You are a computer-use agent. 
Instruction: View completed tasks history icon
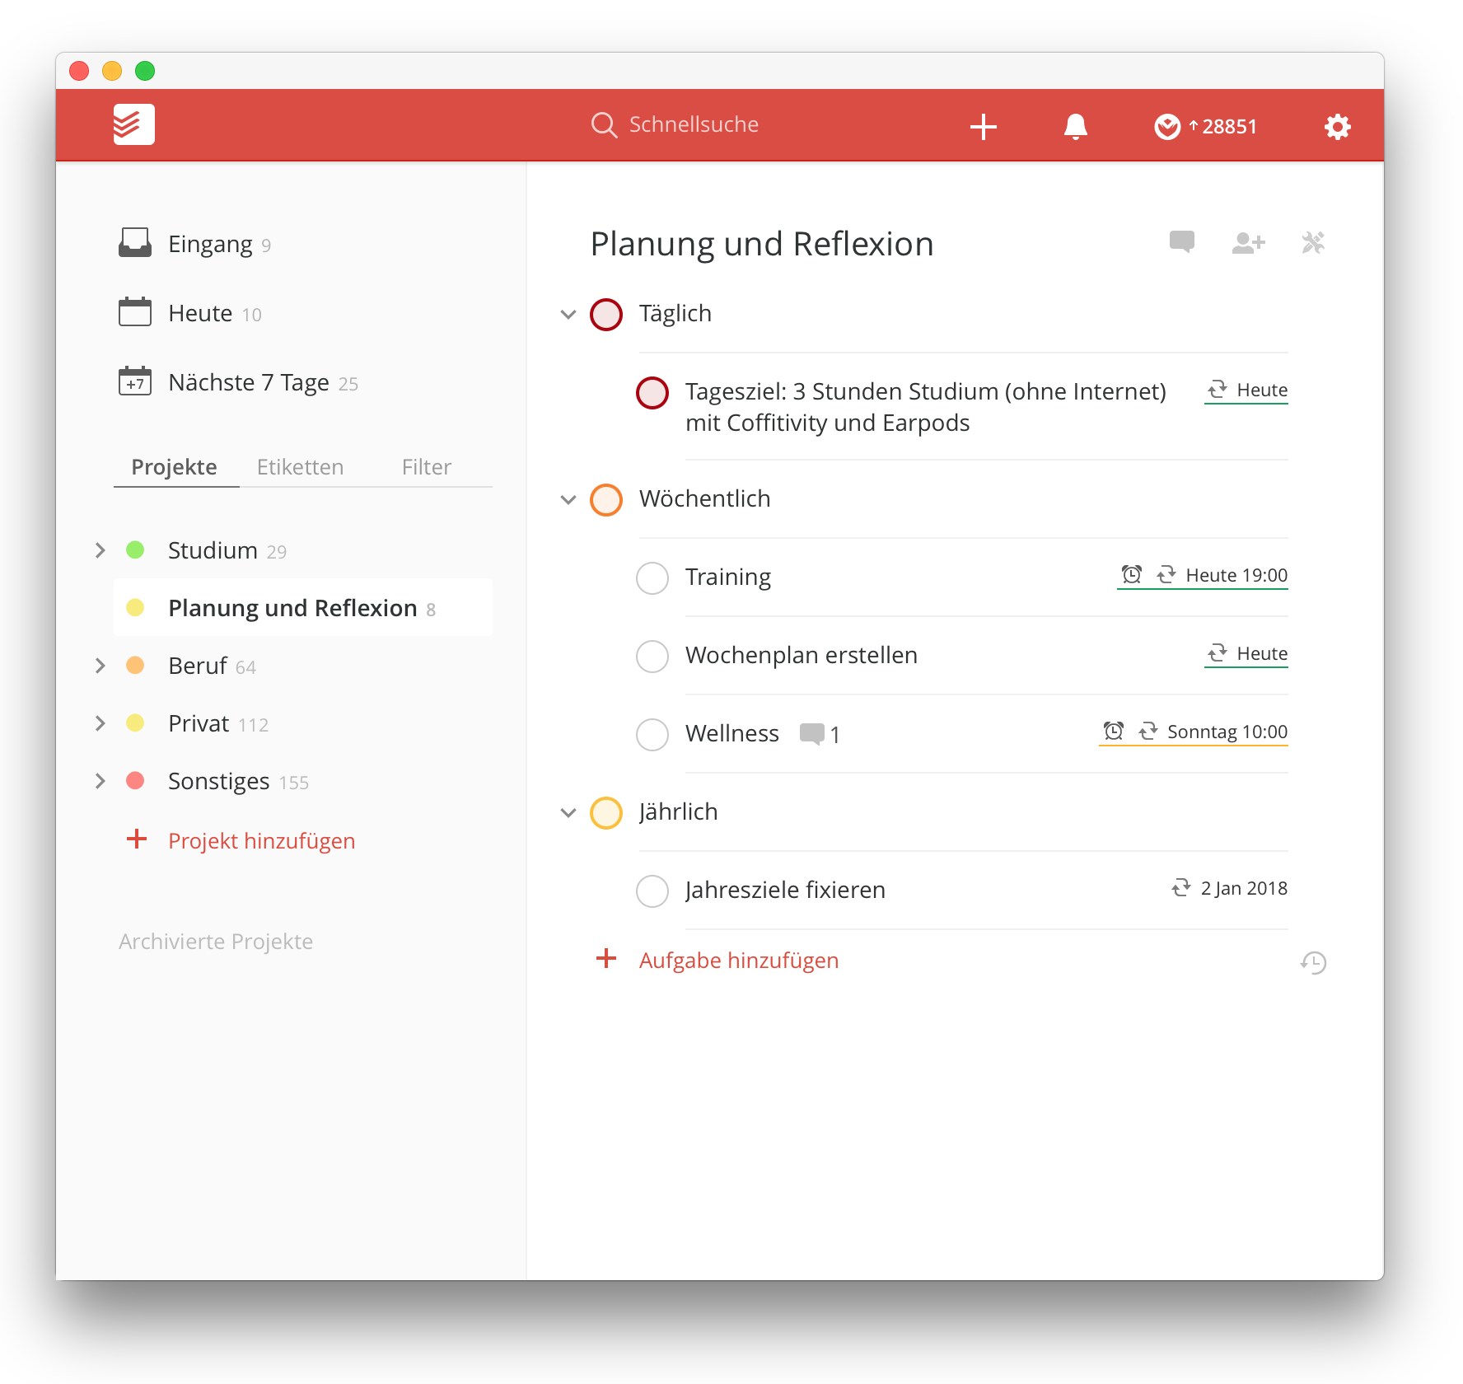[x=1313, y=962]
